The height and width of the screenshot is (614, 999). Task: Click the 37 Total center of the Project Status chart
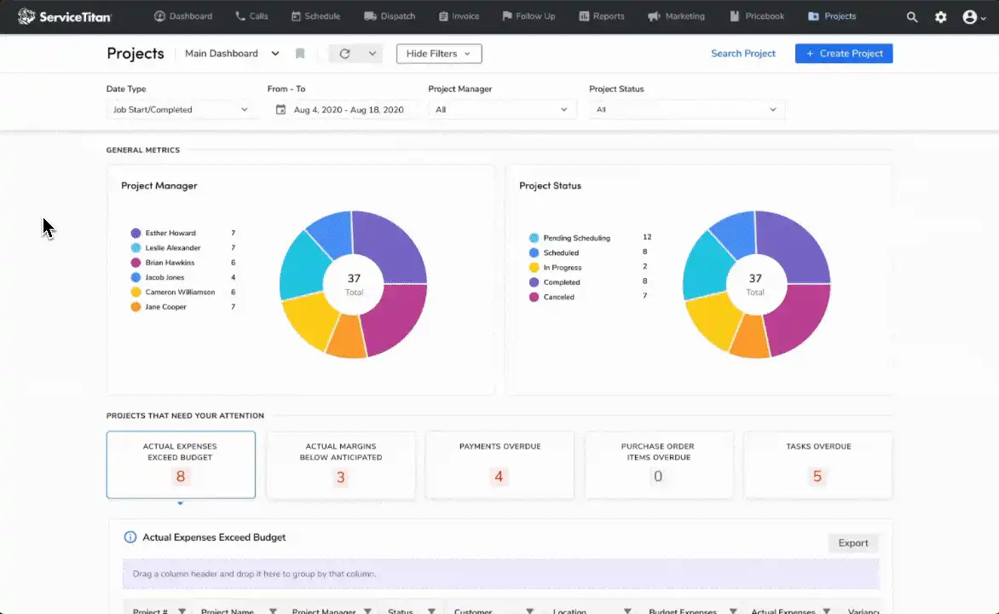click(x=755, y=284)
